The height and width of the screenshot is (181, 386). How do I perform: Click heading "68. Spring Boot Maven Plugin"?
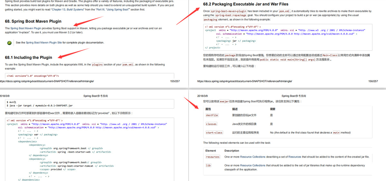tap(33, 22)
